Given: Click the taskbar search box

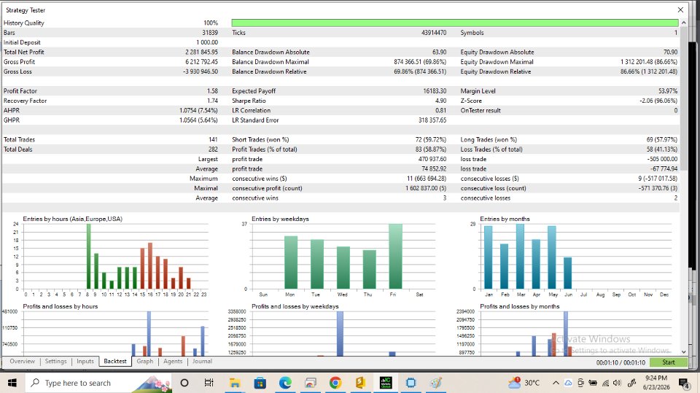Looking at the screenshot, I should (x=98, y=383).
